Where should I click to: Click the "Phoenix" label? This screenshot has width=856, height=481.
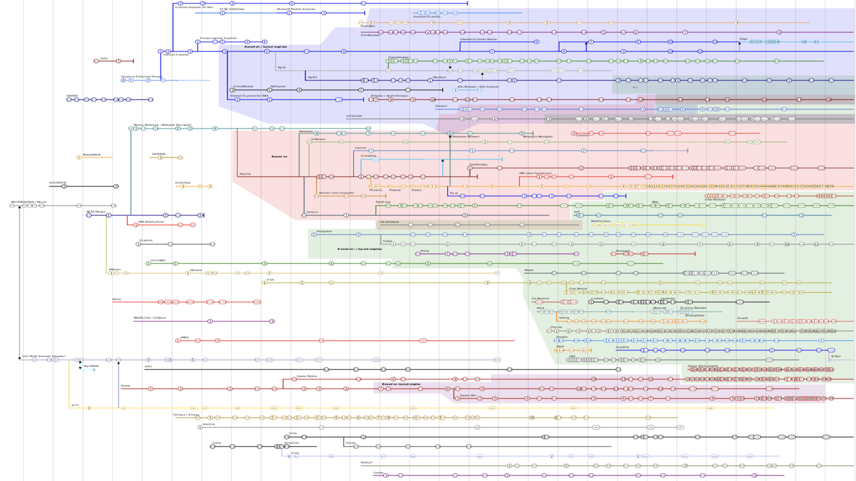[376, 190]
